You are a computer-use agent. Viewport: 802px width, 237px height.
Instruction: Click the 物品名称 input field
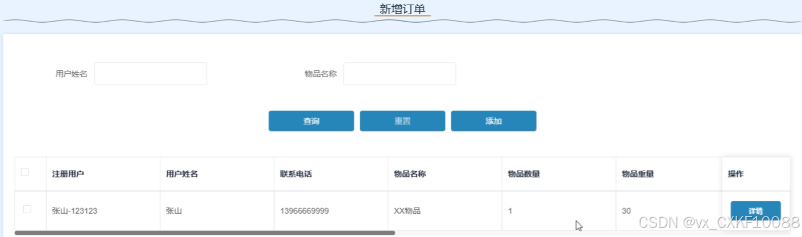click(x=400, y=74)
